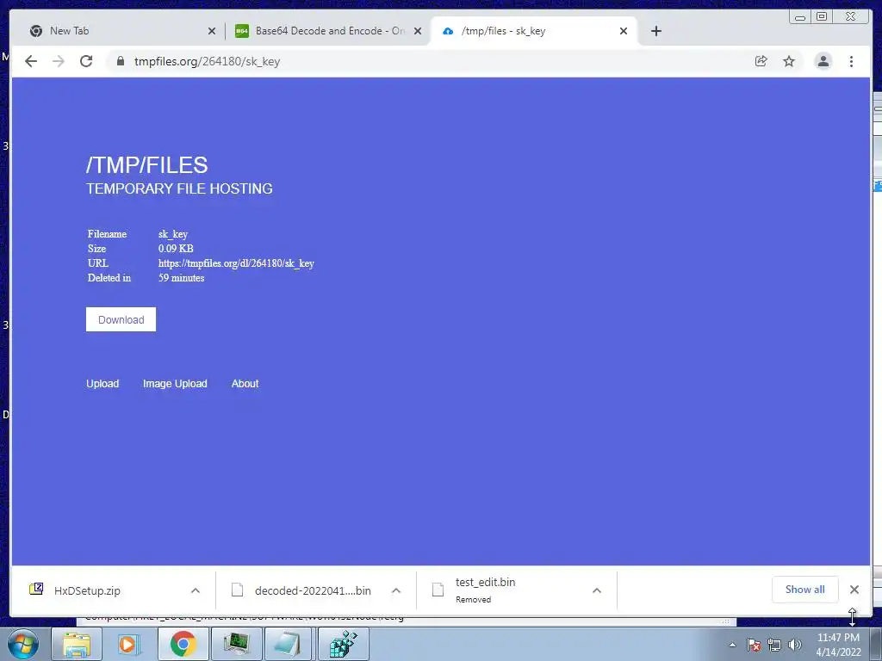This screenshot has width=882, height=661.
Task: Open a new tab with plus button
Action: (655, 31)
